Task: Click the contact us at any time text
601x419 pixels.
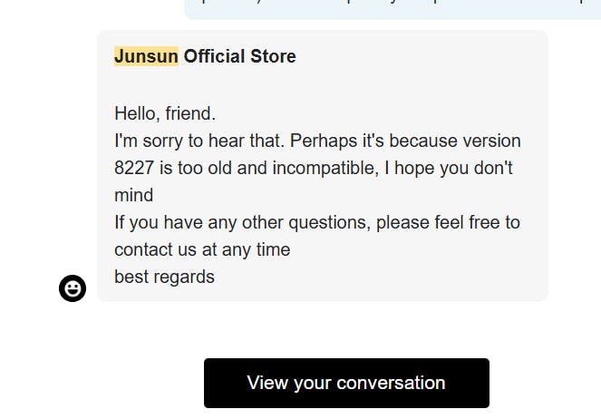Action: (x=202, y=249)
